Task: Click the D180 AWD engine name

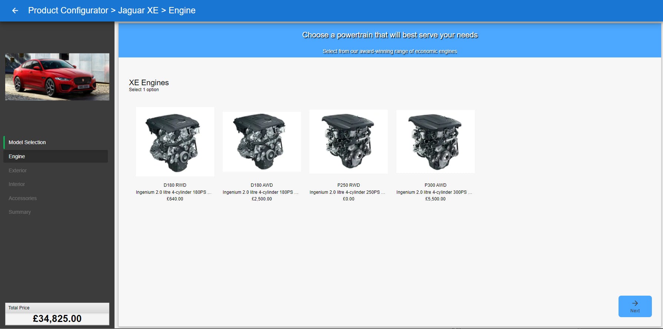Action: (262, 185)
